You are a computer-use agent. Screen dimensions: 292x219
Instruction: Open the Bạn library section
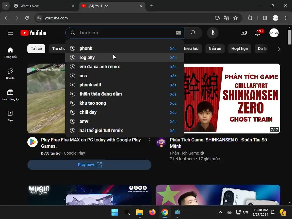(10, 116)
